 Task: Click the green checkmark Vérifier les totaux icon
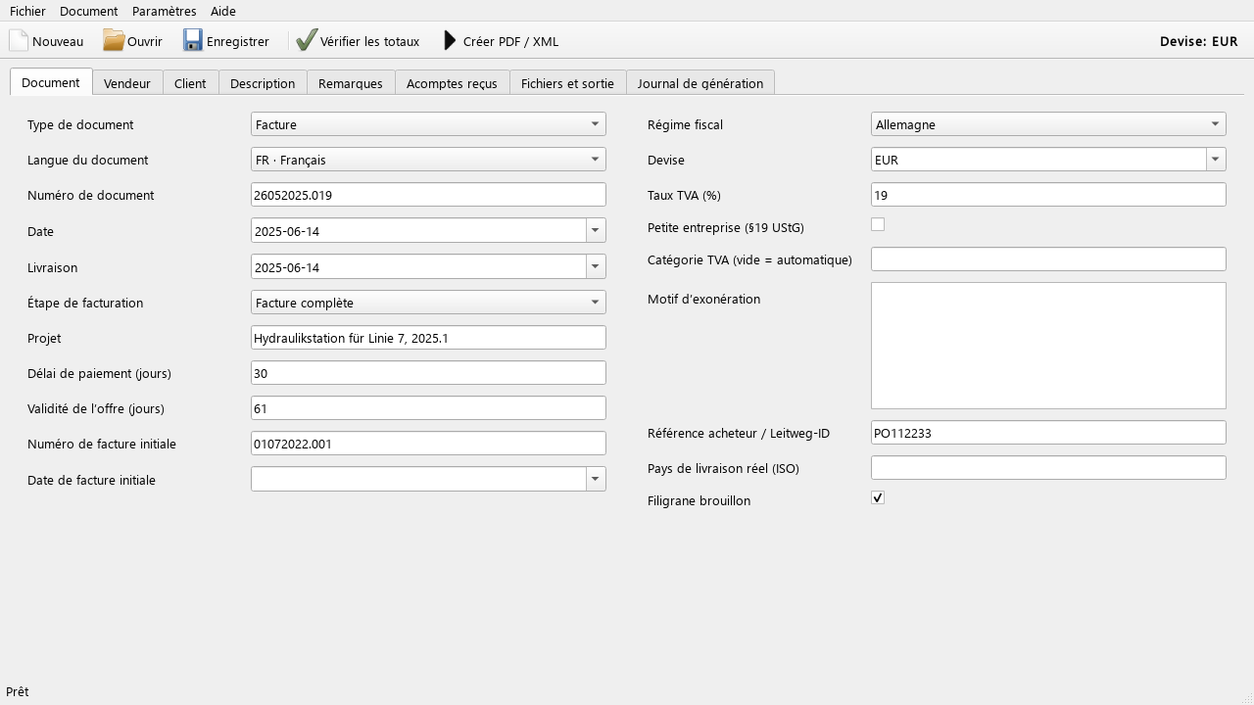pos(307,40)
